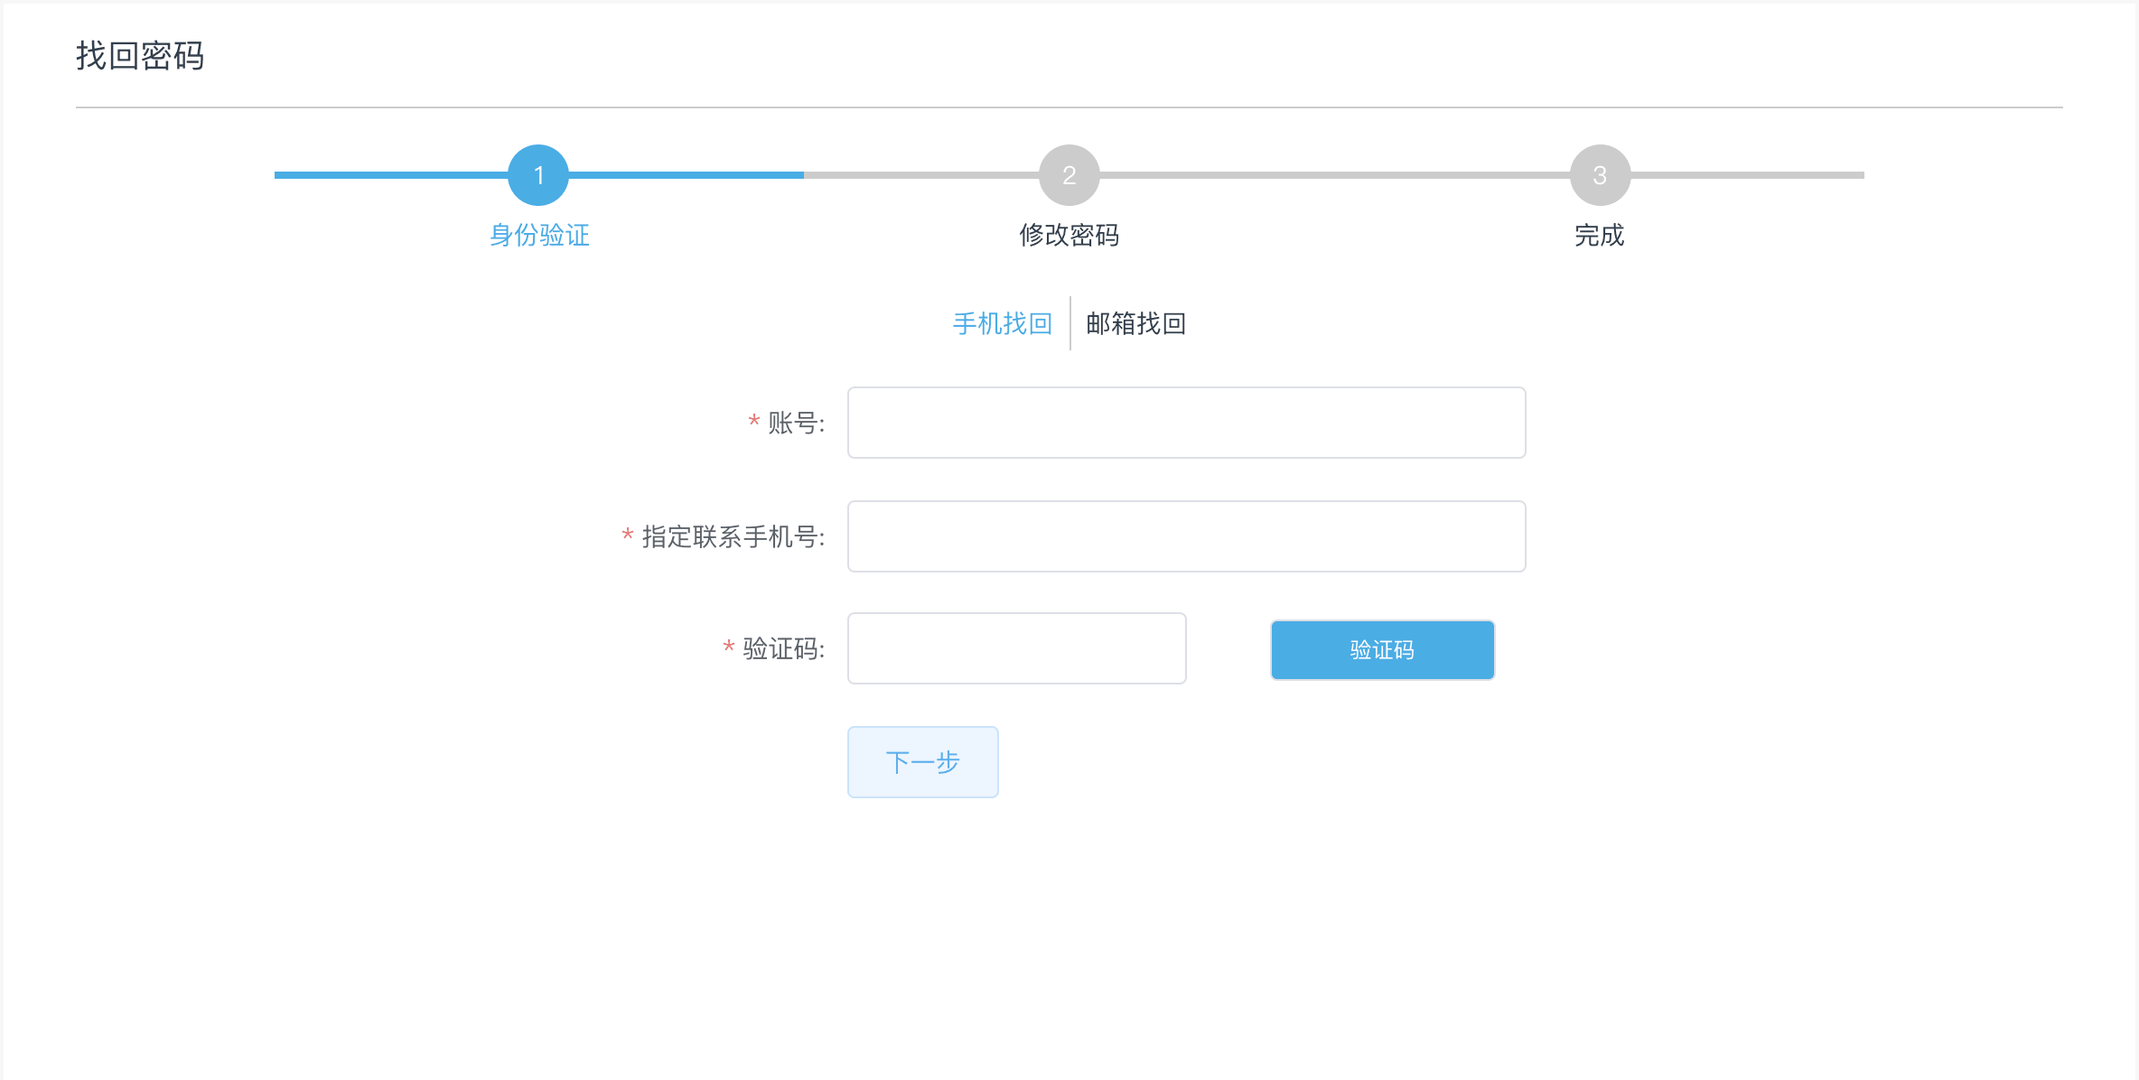Focus the 账号 input field

point(1186,423)
